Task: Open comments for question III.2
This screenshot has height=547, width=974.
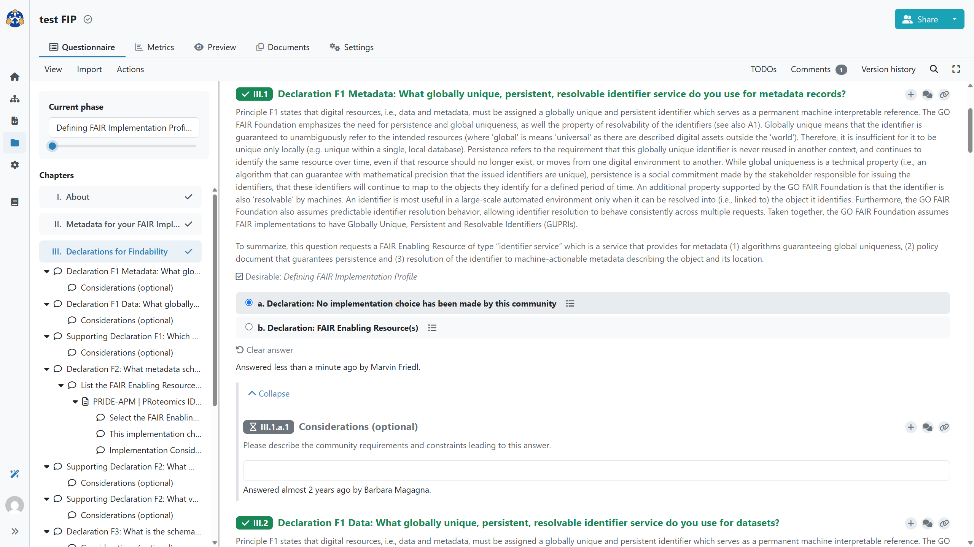Action: tap(928, 523)
